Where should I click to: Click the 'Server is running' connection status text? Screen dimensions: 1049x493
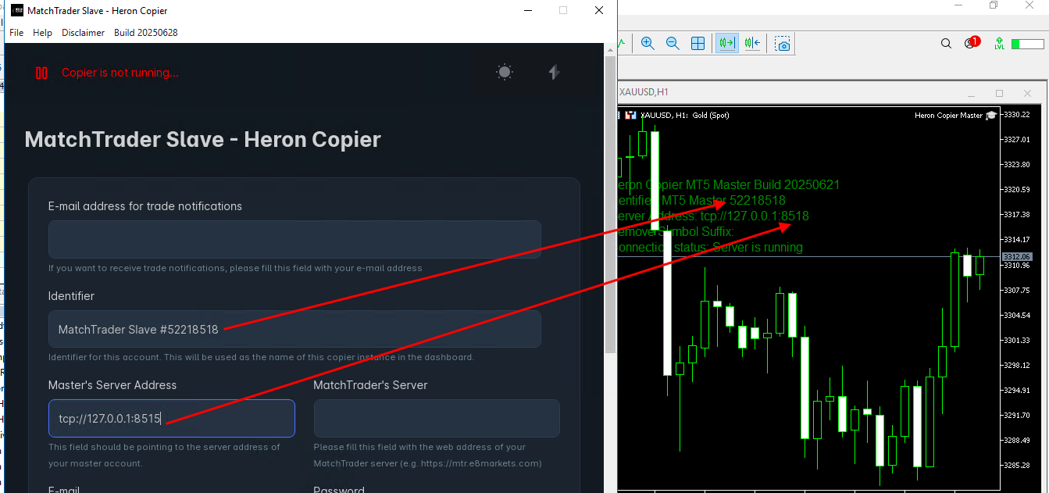coord(758,248)
